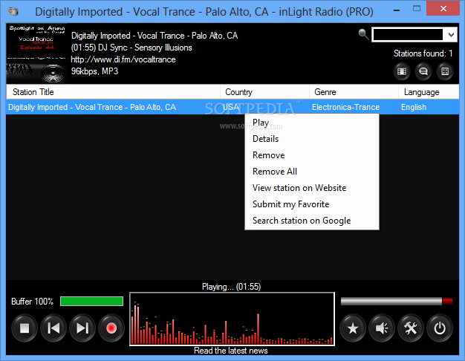Click the film strip icon under Stations found
Viewport: 465px width, 361px height.
point(402,71)
